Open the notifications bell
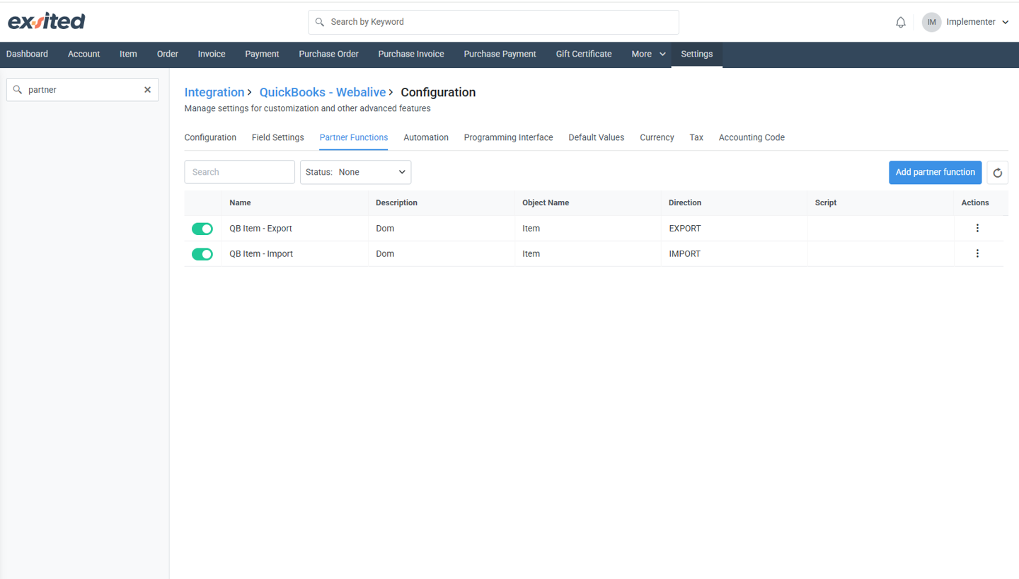1019x579 pixels. 900,22
